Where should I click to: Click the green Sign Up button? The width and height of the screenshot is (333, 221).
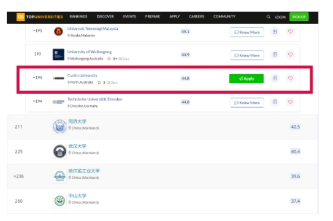tap(299, 17)
